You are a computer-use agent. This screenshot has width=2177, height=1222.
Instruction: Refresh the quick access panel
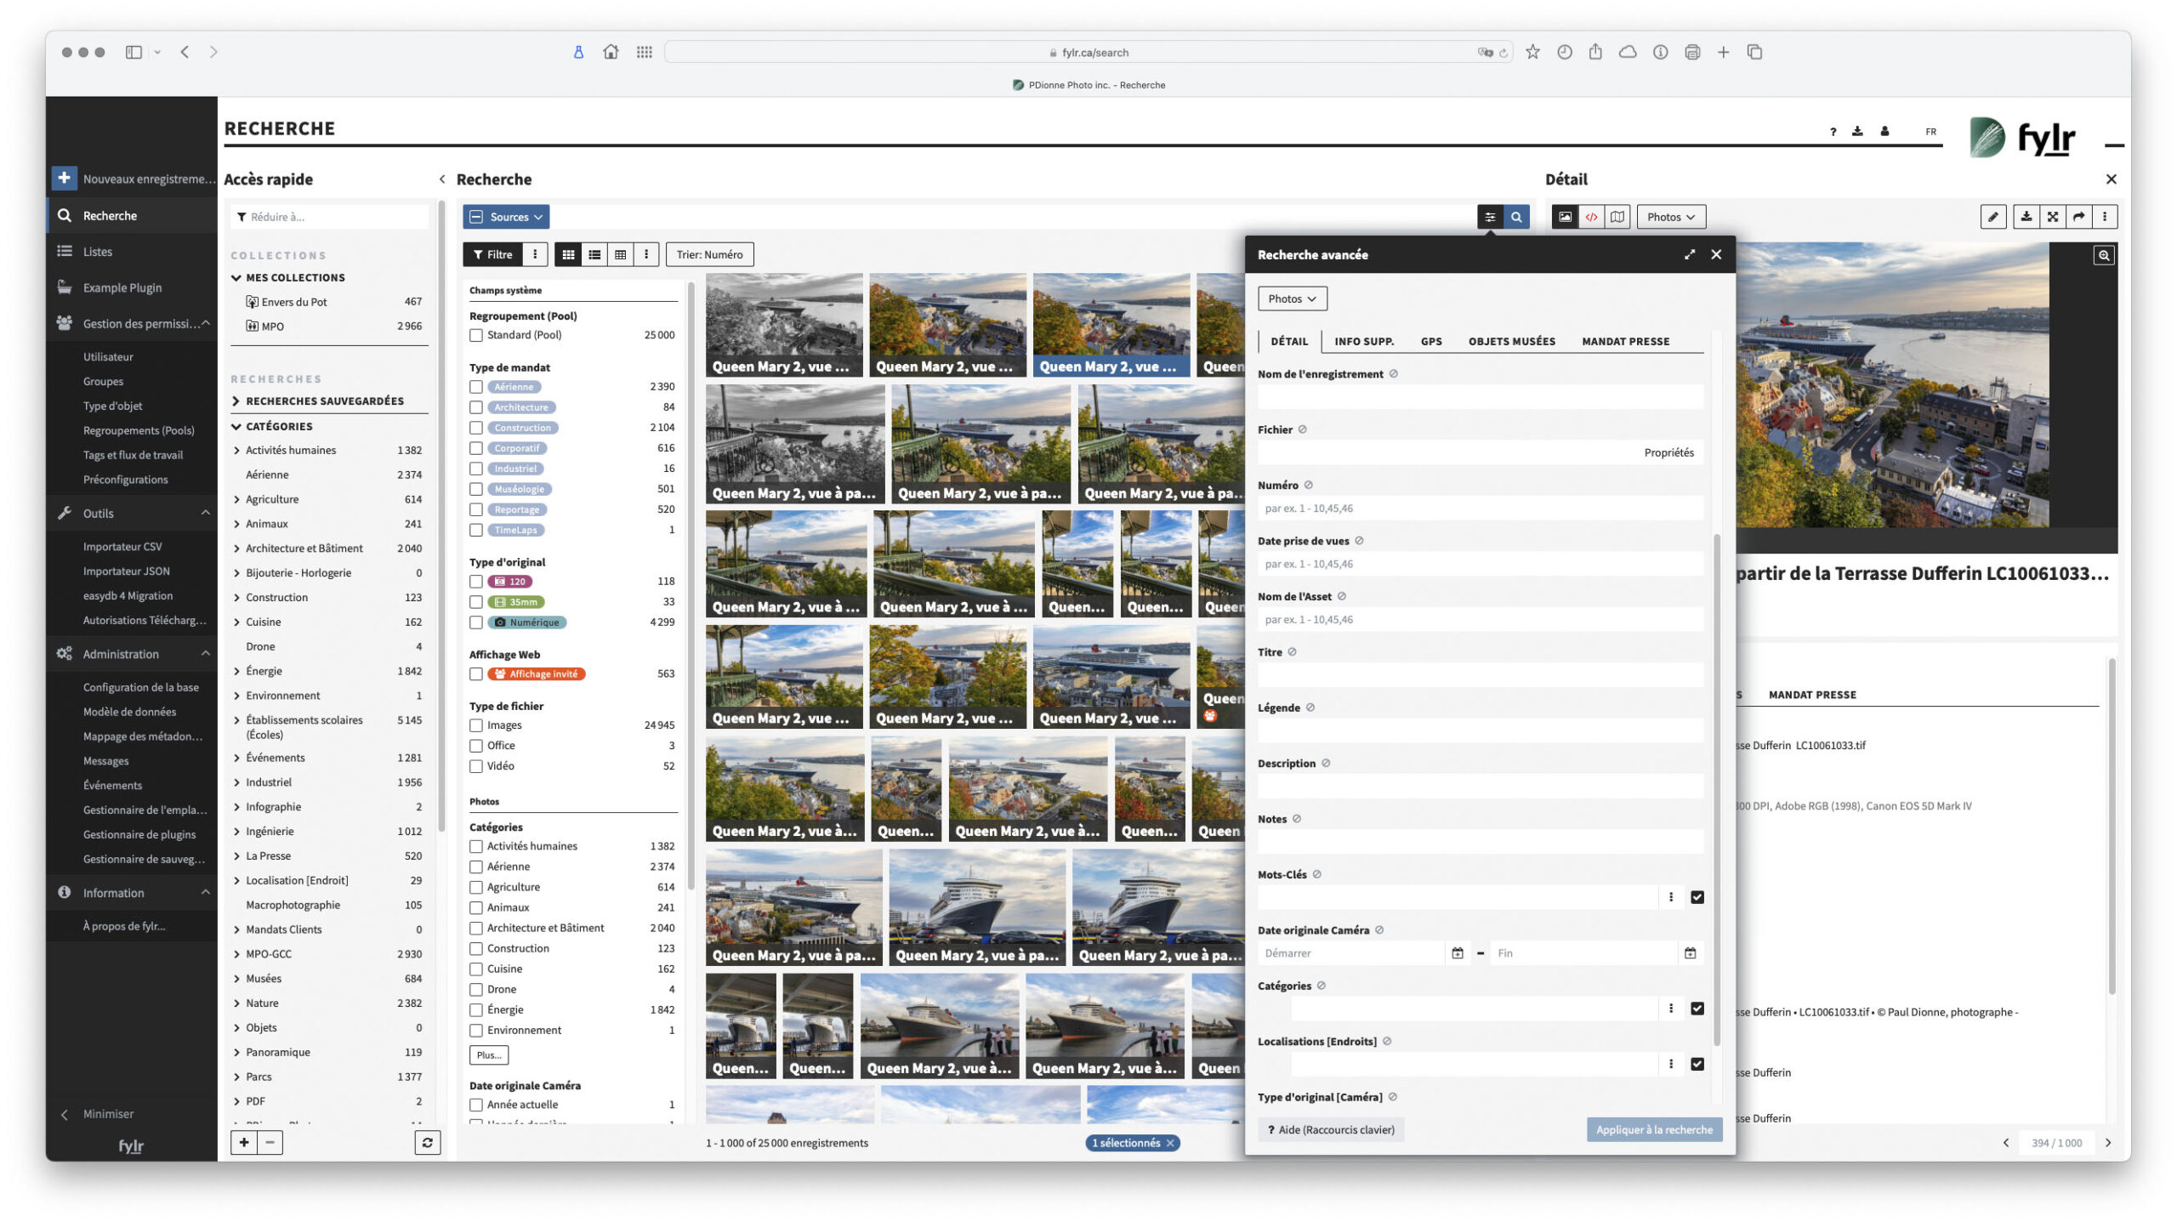click(x=428, y=1142)
